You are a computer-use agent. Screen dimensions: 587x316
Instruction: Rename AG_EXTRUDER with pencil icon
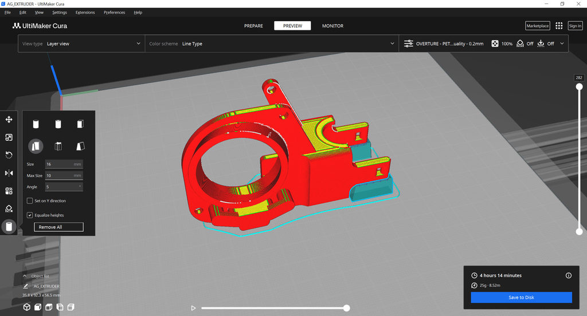tap(25, 286)
